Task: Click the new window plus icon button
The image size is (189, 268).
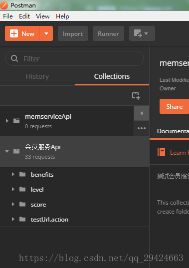Action: (x=138, y=33)
